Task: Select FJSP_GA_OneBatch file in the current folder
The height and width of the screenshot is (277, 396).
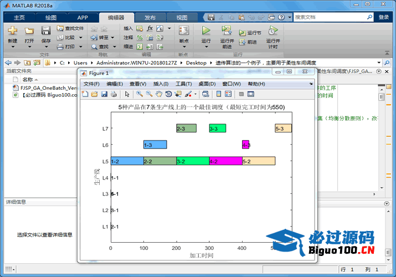Action: [45, 88]
